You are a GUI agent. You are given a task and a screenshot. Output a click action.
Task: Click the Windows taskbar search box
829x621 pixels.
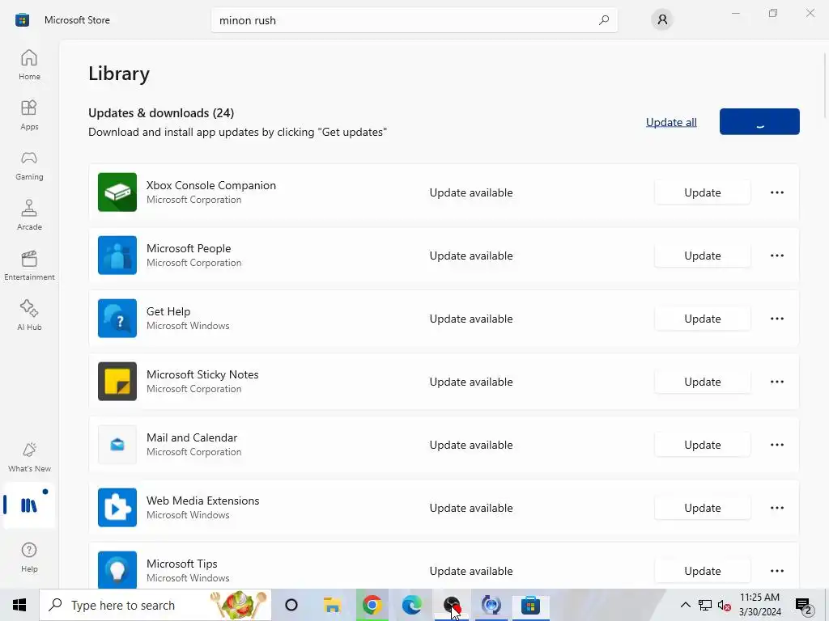tap(155, 605)
